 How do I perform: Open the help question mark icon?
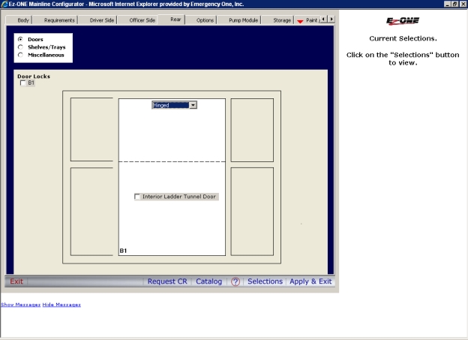(235, 281)
